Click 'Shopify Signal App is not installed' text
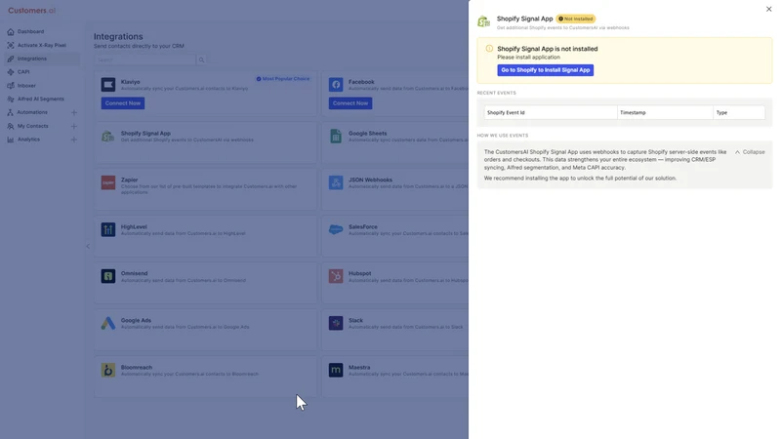Screen dimensions: 781x439 tap(548, 49)
